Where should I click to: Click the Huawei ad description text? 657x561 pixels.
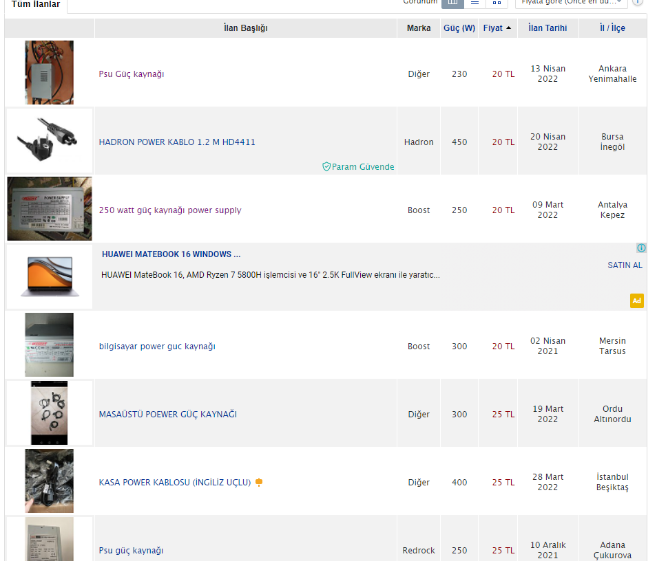270,275
